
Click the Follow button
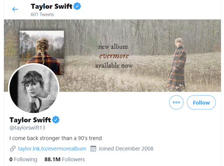[201, 102]
